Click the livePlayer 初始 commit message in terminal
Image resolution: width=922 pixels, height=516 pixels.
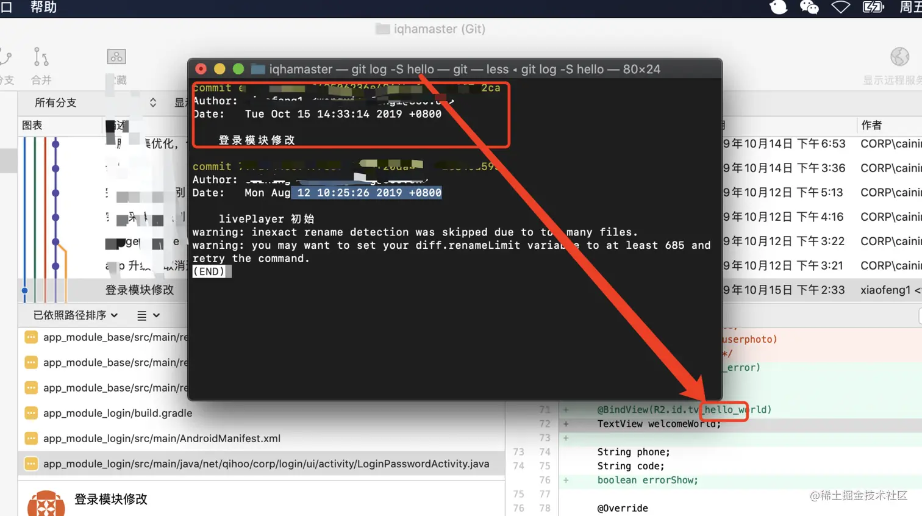[266, 219]
